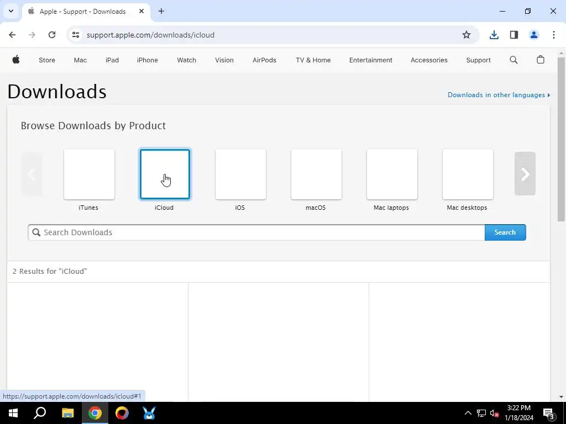Screen dimensions: 566x424
Task: Open the Vision menu item
Action: (224, 60)
